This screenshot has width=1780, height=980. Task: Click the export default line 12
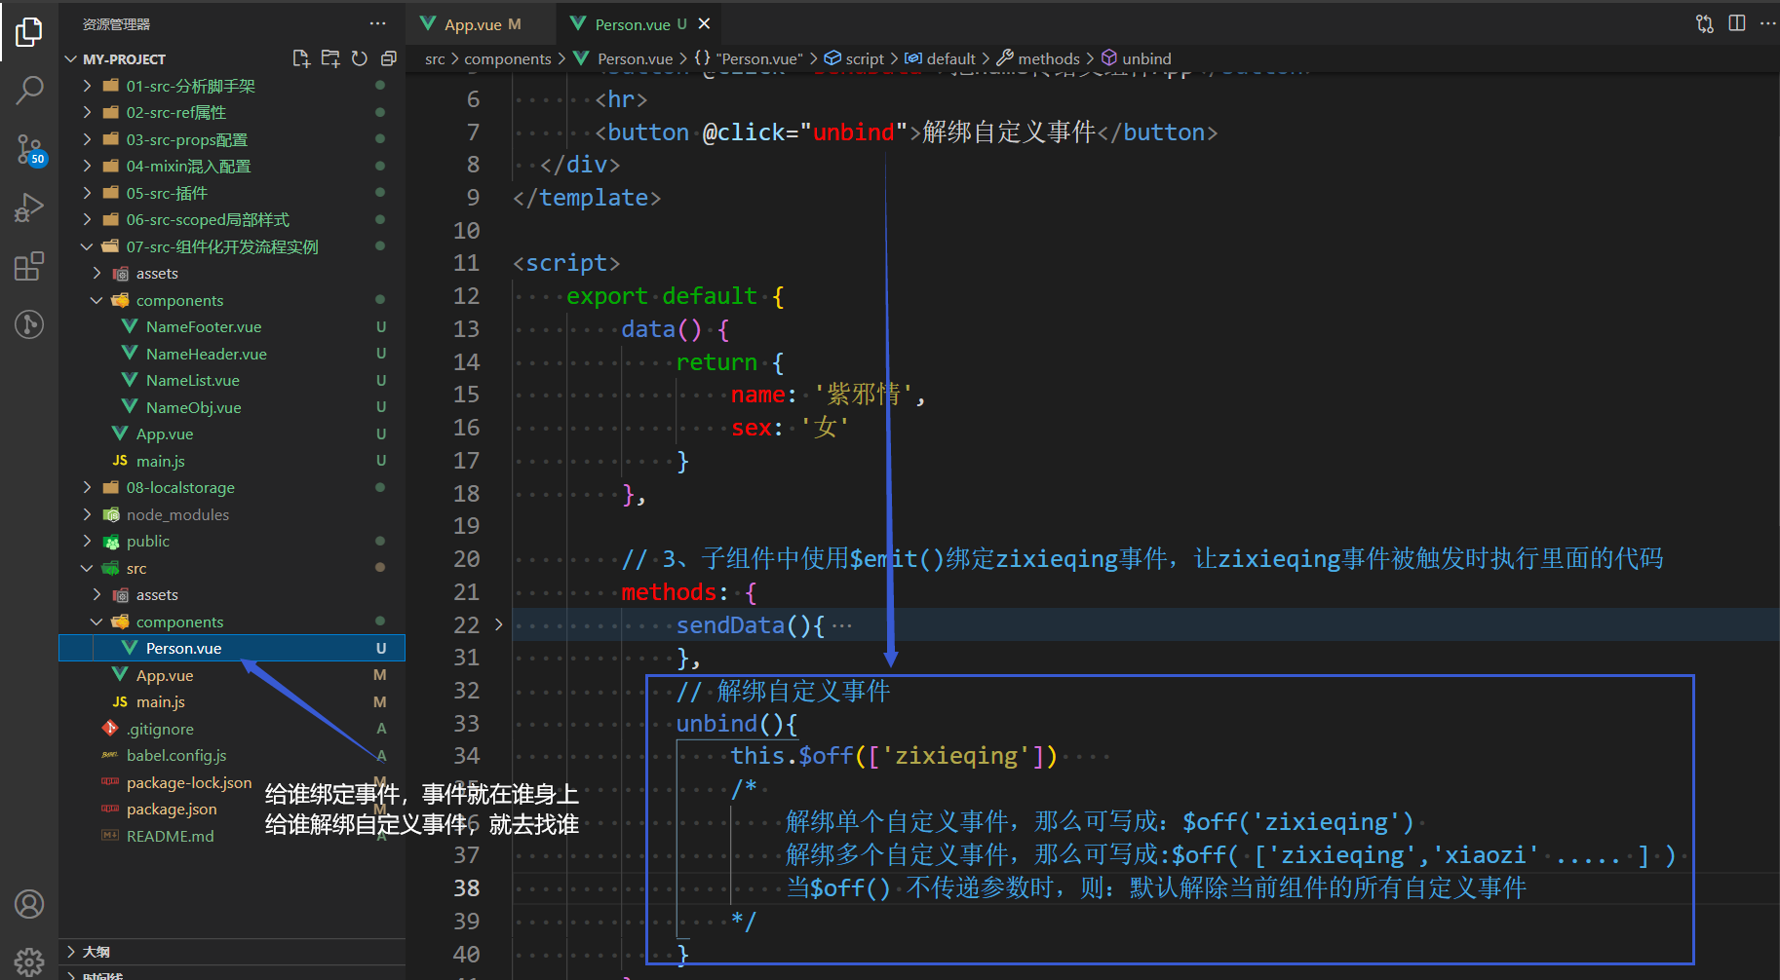tap(676, 296)
